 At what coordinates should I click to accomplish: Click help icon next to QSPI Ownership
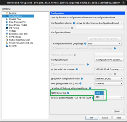tap(68, 93)
